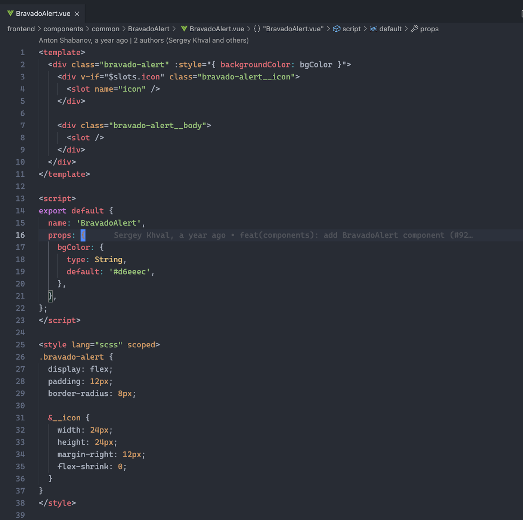Click the opening <script> tag
This screenshot has width=523, height=520.
pyautogui.click(x=57, y=199)
